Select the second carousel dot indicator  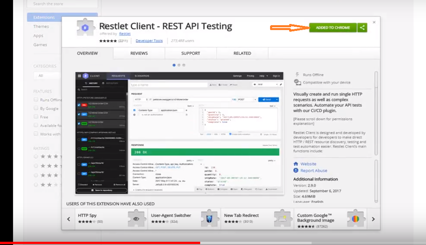tap(179, 65)
